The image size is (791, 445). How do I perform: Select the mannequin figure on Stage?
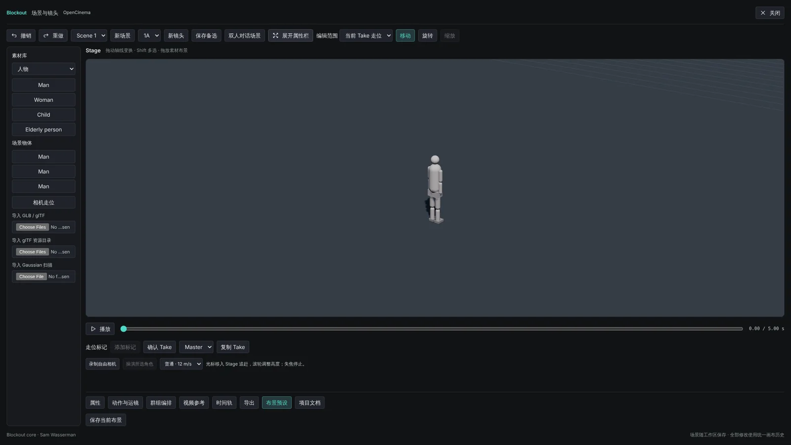435,189
